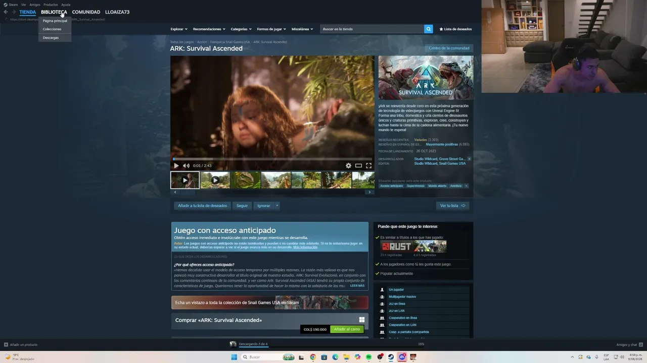
Task: Open the Amigos menu
Action: 35,5
